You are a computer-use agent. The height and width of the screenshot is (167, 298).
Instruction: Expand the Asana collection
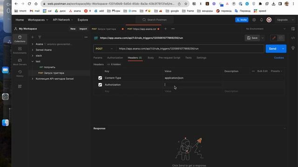[x=33, y=44]
